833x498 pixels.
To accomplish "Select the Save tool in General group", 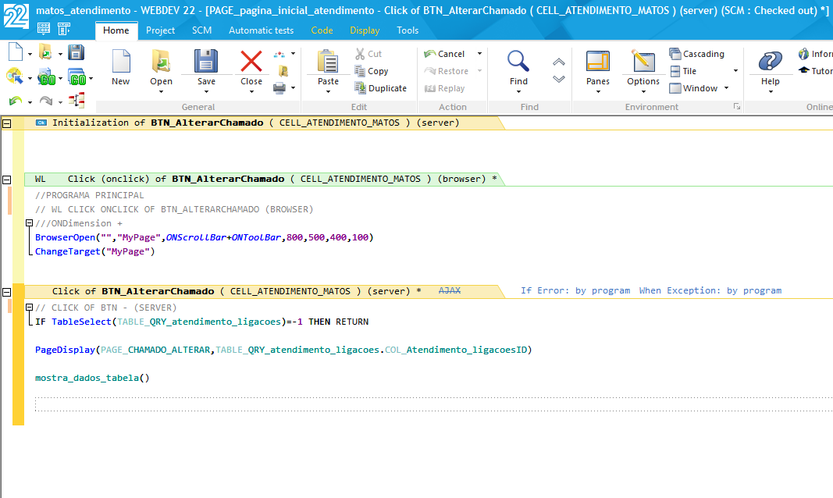I will (x=205, y=69).
